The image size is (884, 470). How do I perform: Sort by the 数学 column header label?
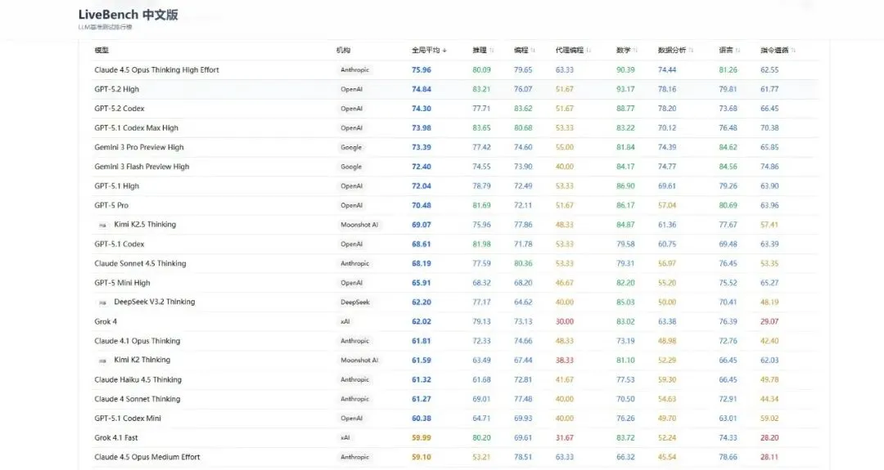[x=623, y=50]
